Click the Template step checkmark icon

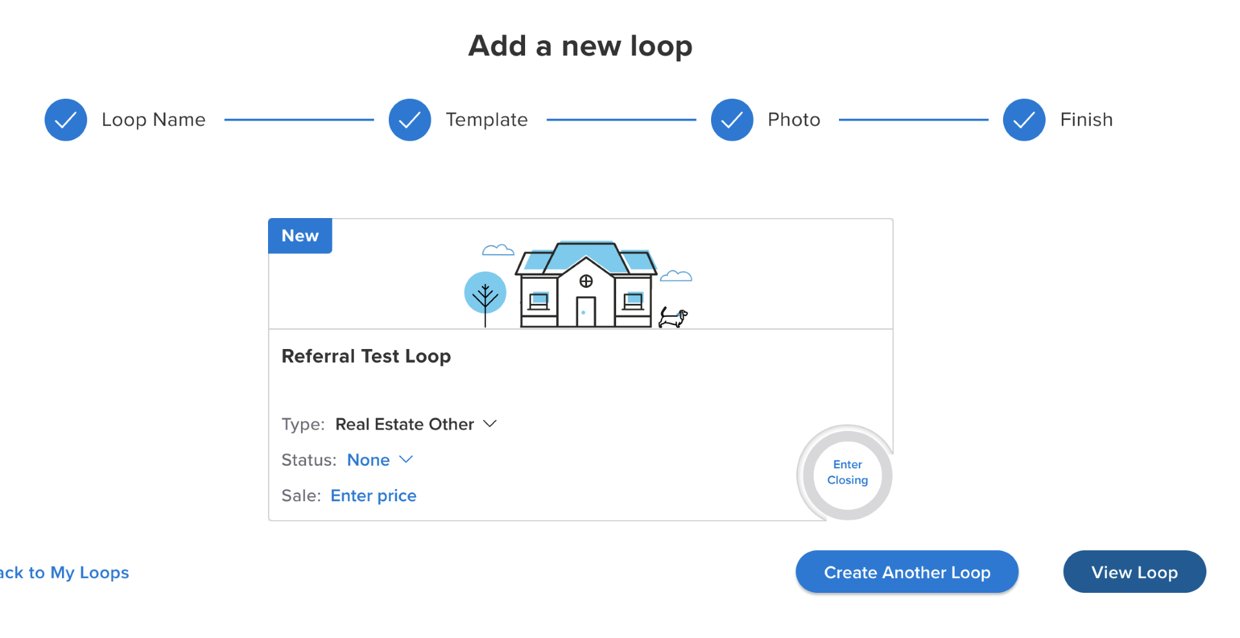[410, 120]
